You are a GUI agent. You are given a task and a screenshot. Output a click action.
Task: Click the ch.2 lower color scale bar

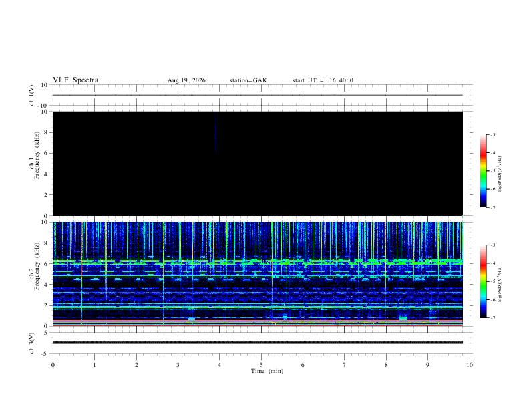[483, 281]
